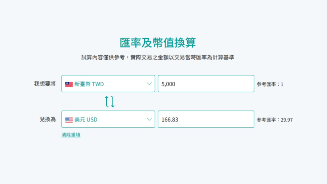Collapse the bottom currency selector chevron

tap(149, 119)
